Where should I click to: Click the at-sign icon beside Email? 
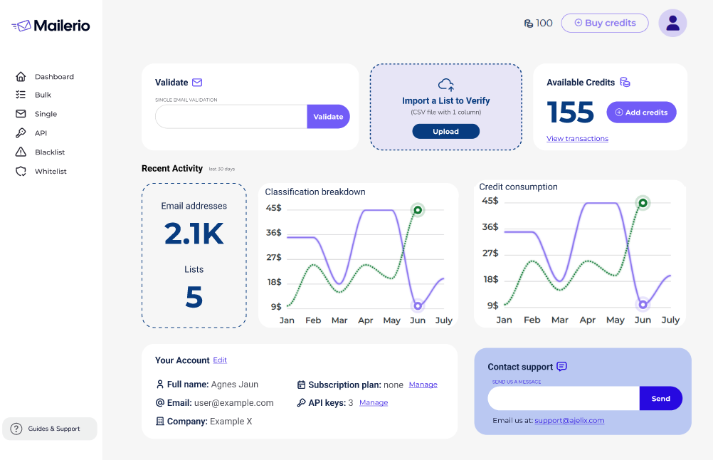[x=160, y=402]
